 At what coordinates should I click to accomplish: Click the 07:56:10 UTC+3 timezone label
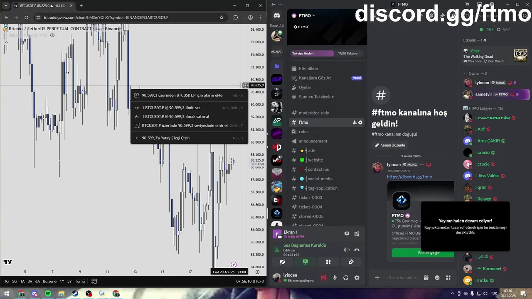point(250,282)
